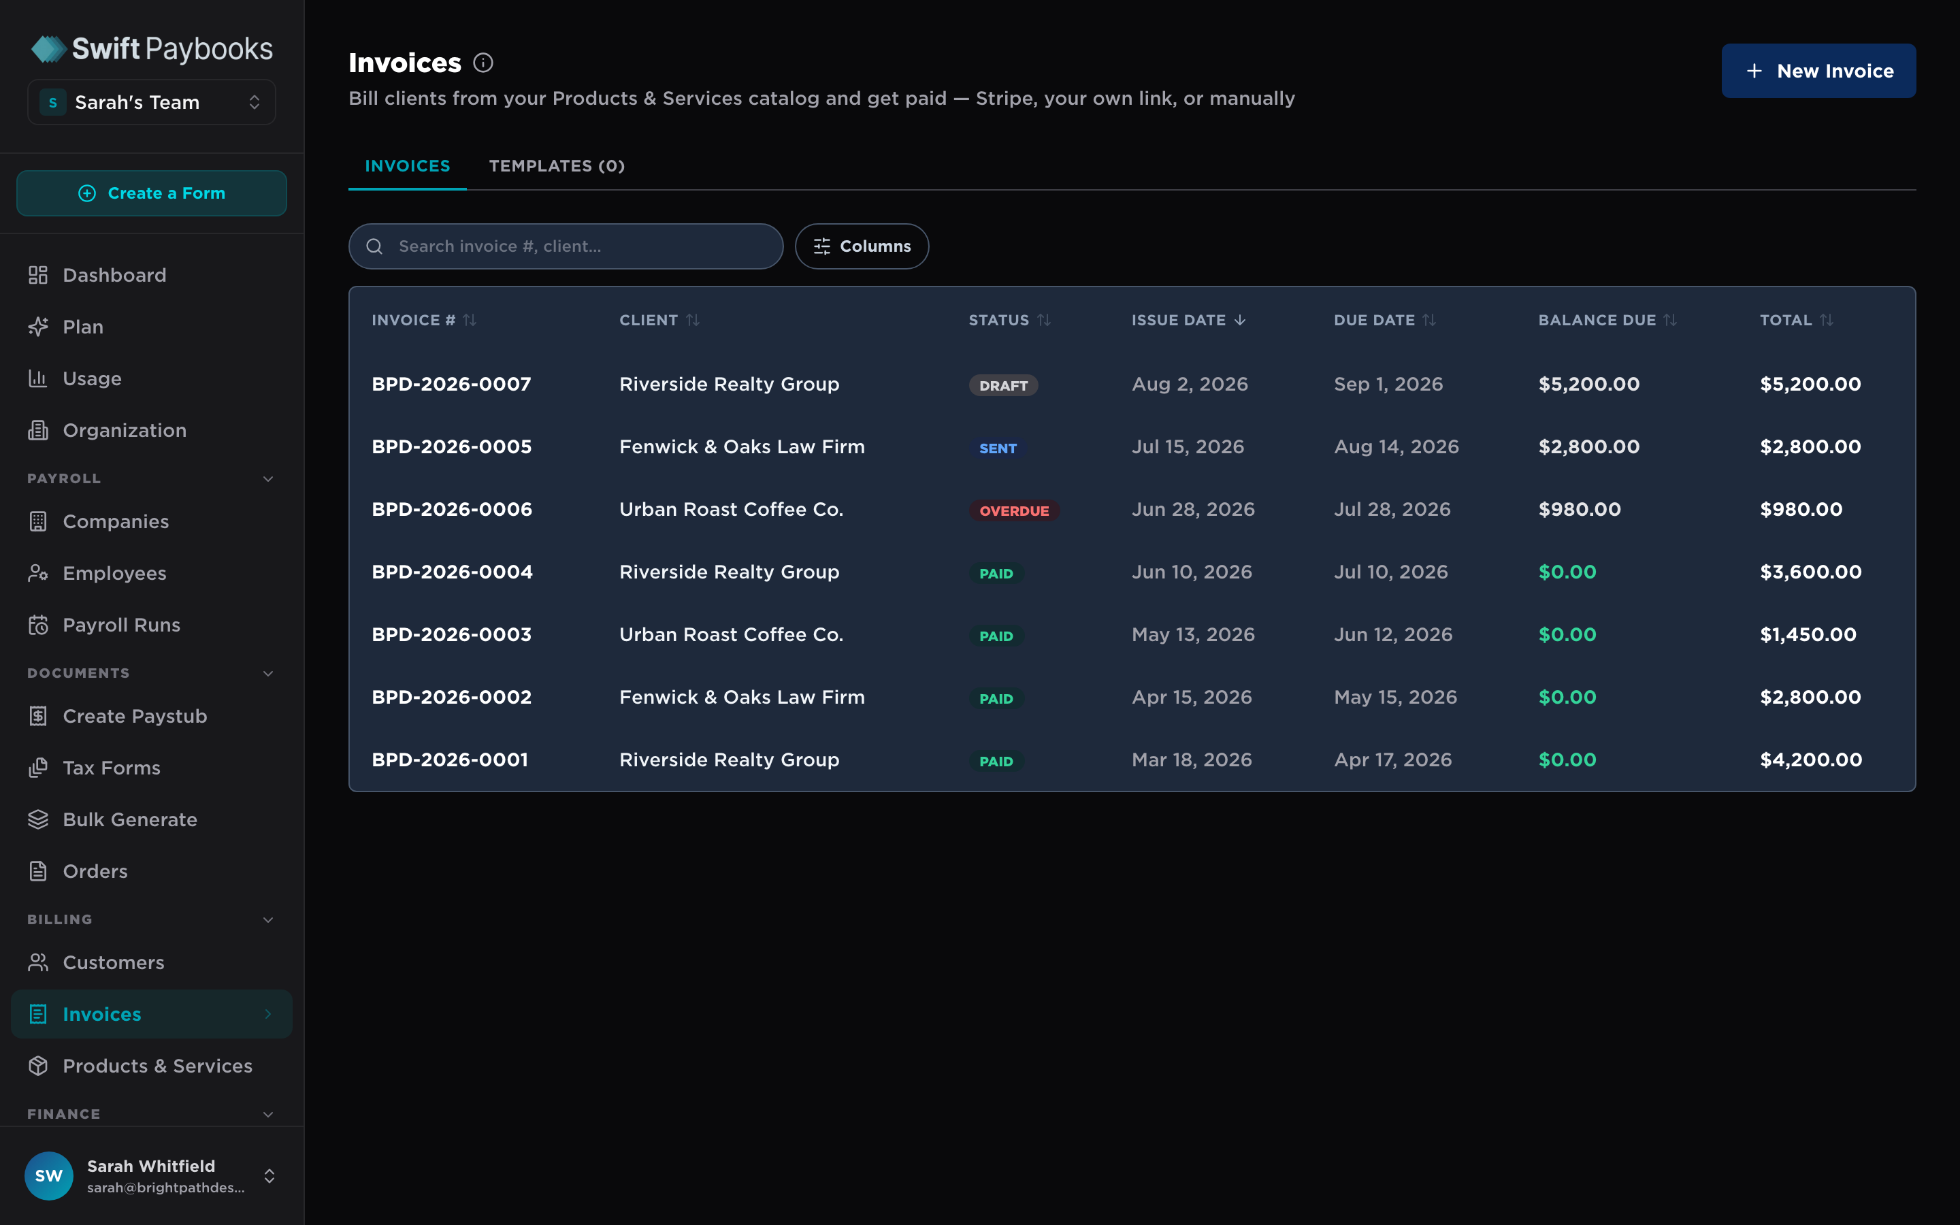Image resolution: width=1960 pixels, height=1225 pixels.
Task: Expand the Invoices sidebar chevron
Action: coord(268,1014)
